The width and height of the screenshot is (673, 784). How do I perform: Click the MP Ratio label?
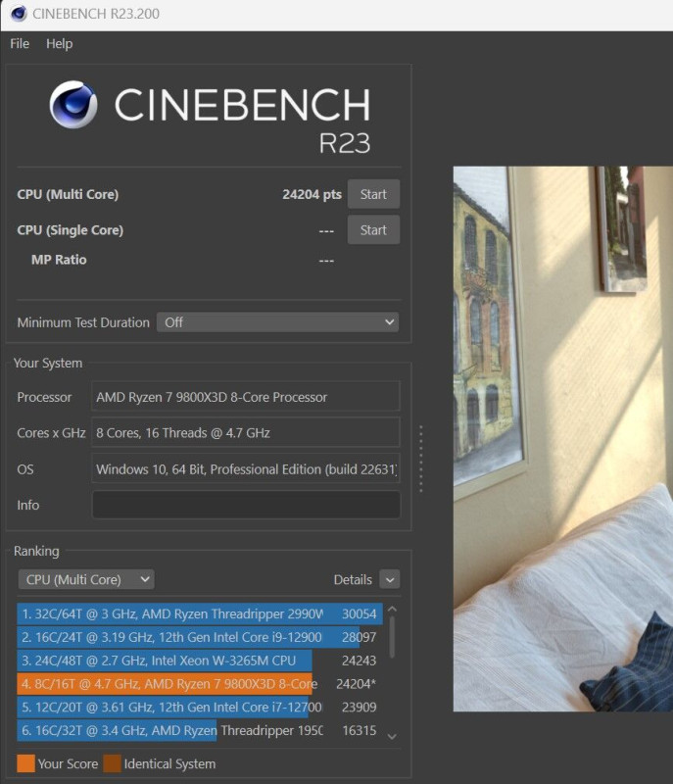pos(59,260)
